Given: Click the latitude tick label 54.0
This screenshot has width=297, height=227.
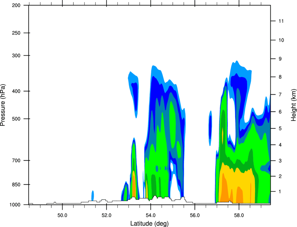Looking at the screenshot, I should tap(151, 215).
